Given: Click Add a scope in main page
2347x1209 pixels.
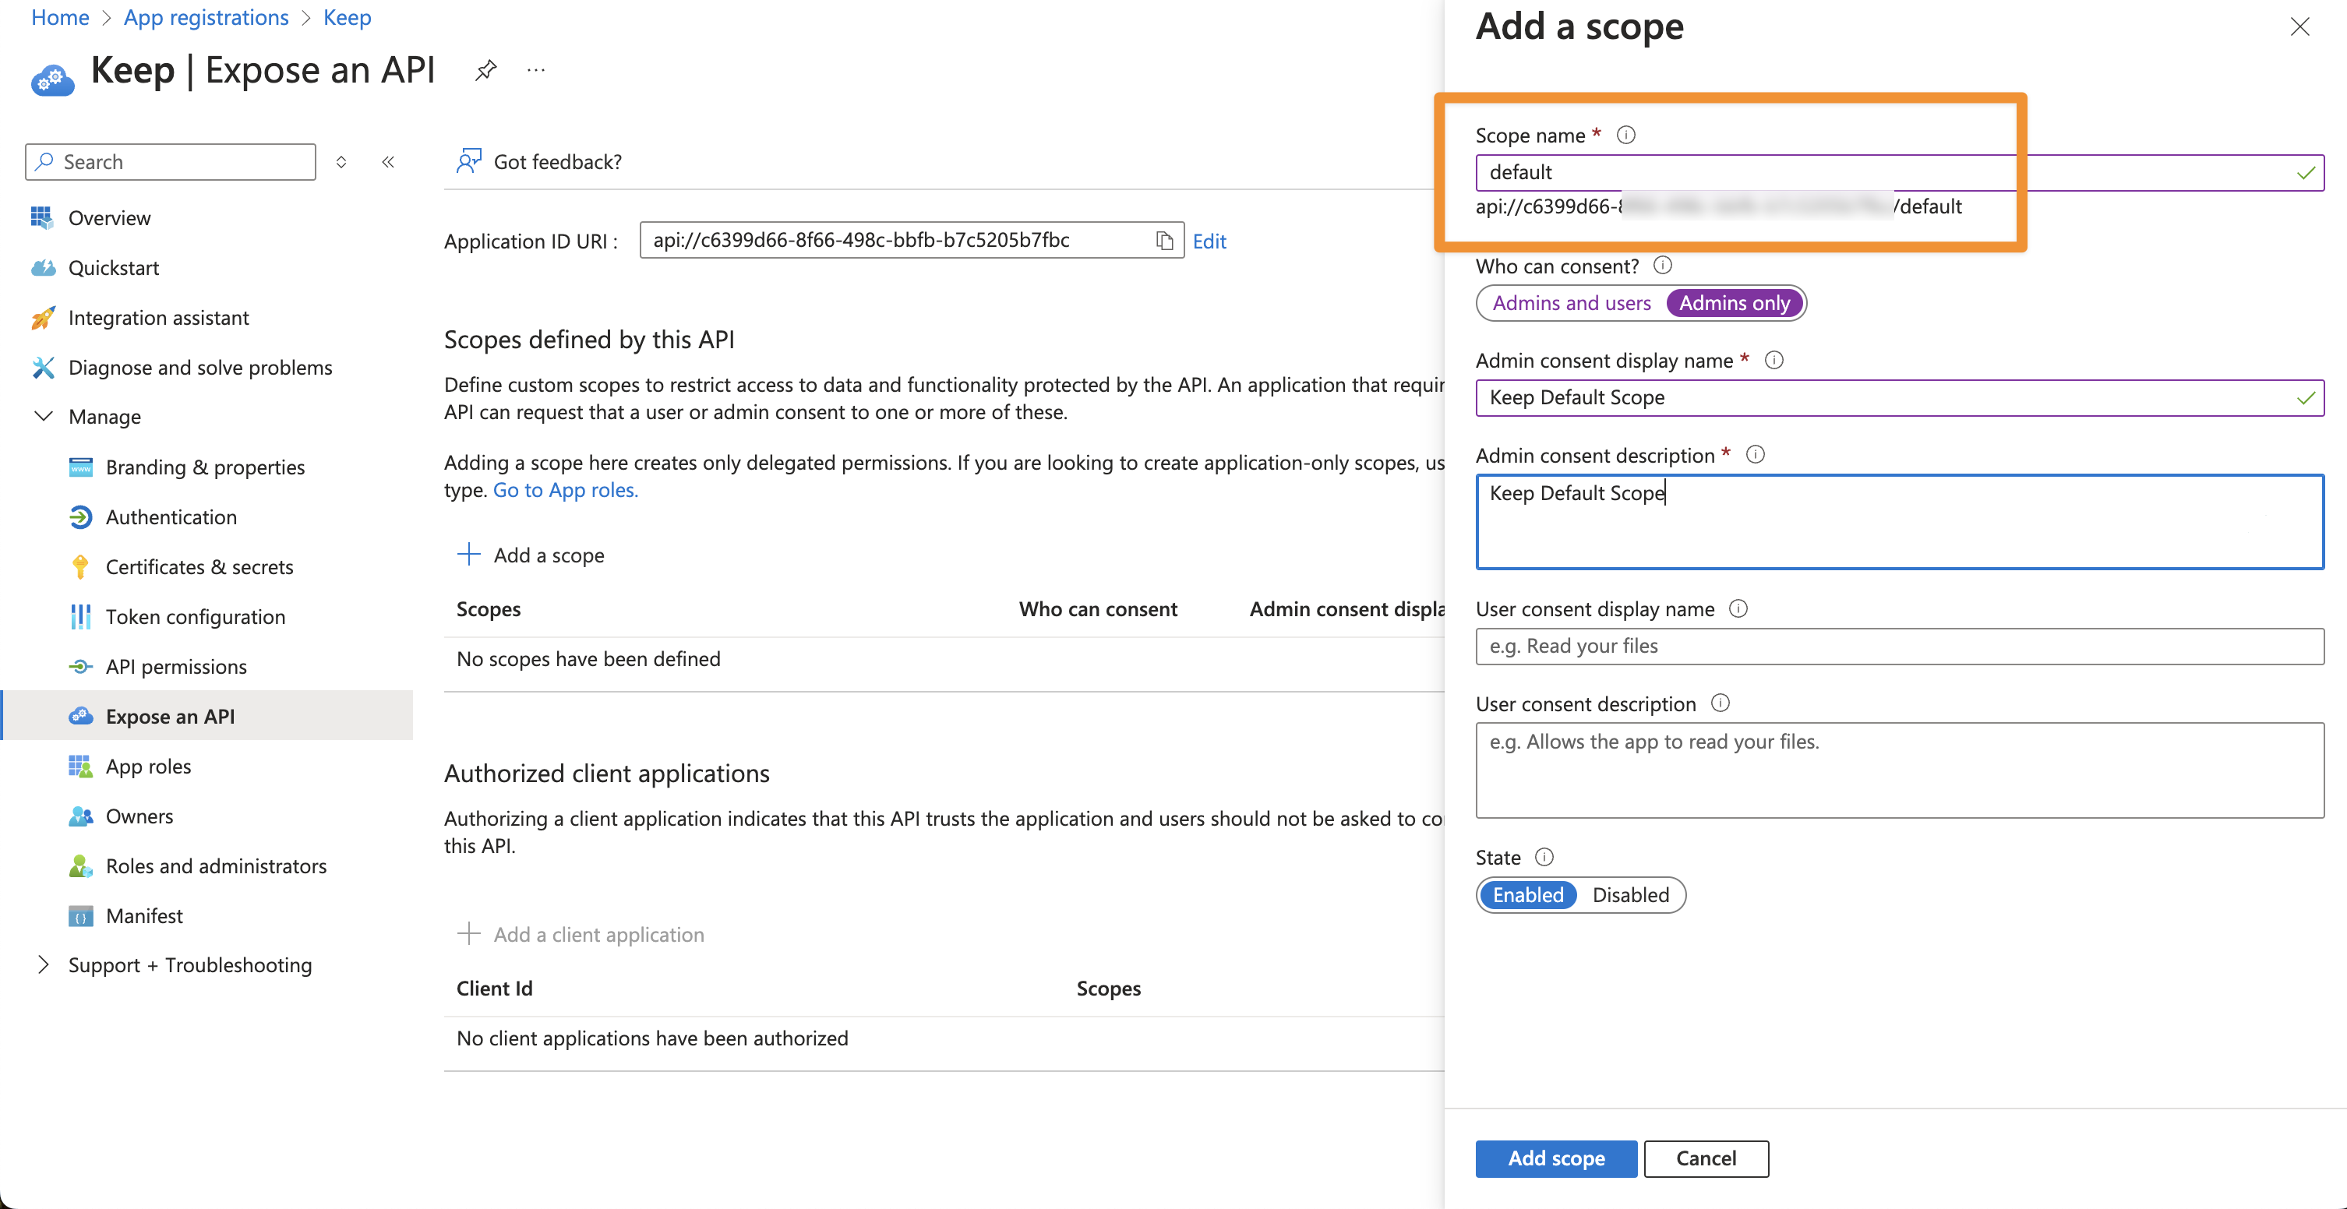Looking at the screenshot, I should click(x=531, y=554).
